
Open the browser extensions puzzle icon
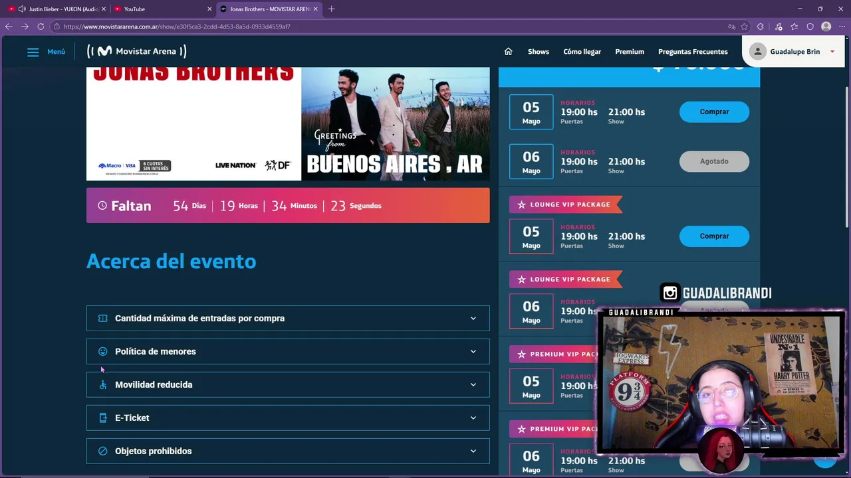coord(761,27)
